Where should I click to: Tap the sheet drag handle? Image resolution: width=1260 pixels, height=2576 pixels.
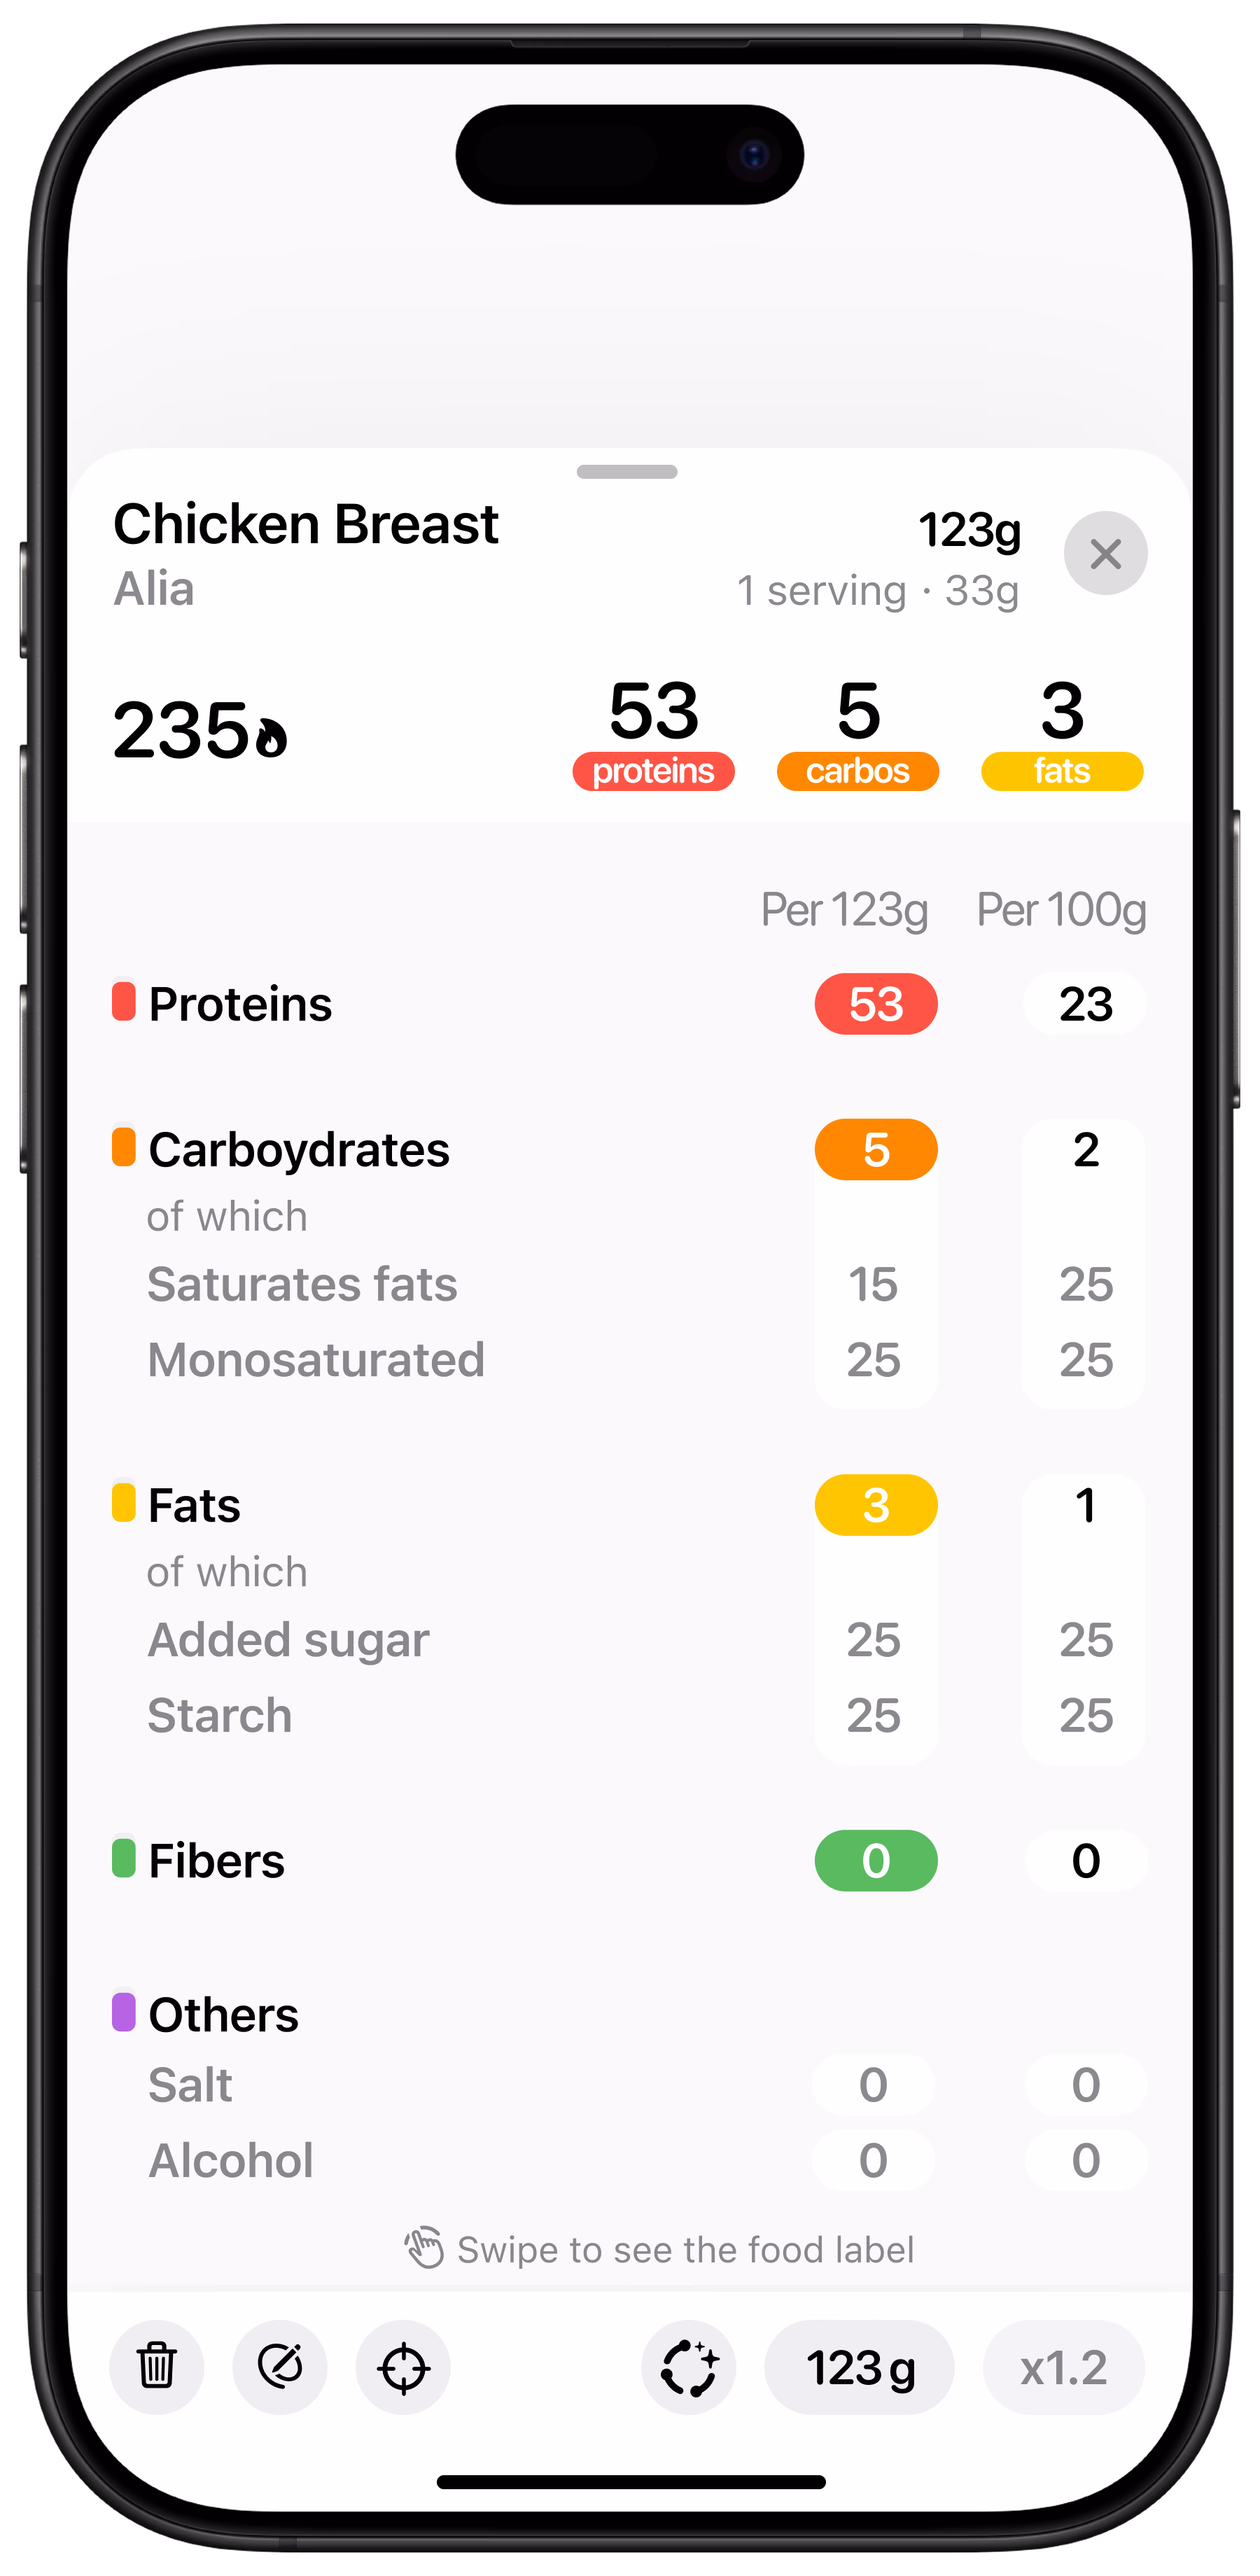[x=627, y=471]
